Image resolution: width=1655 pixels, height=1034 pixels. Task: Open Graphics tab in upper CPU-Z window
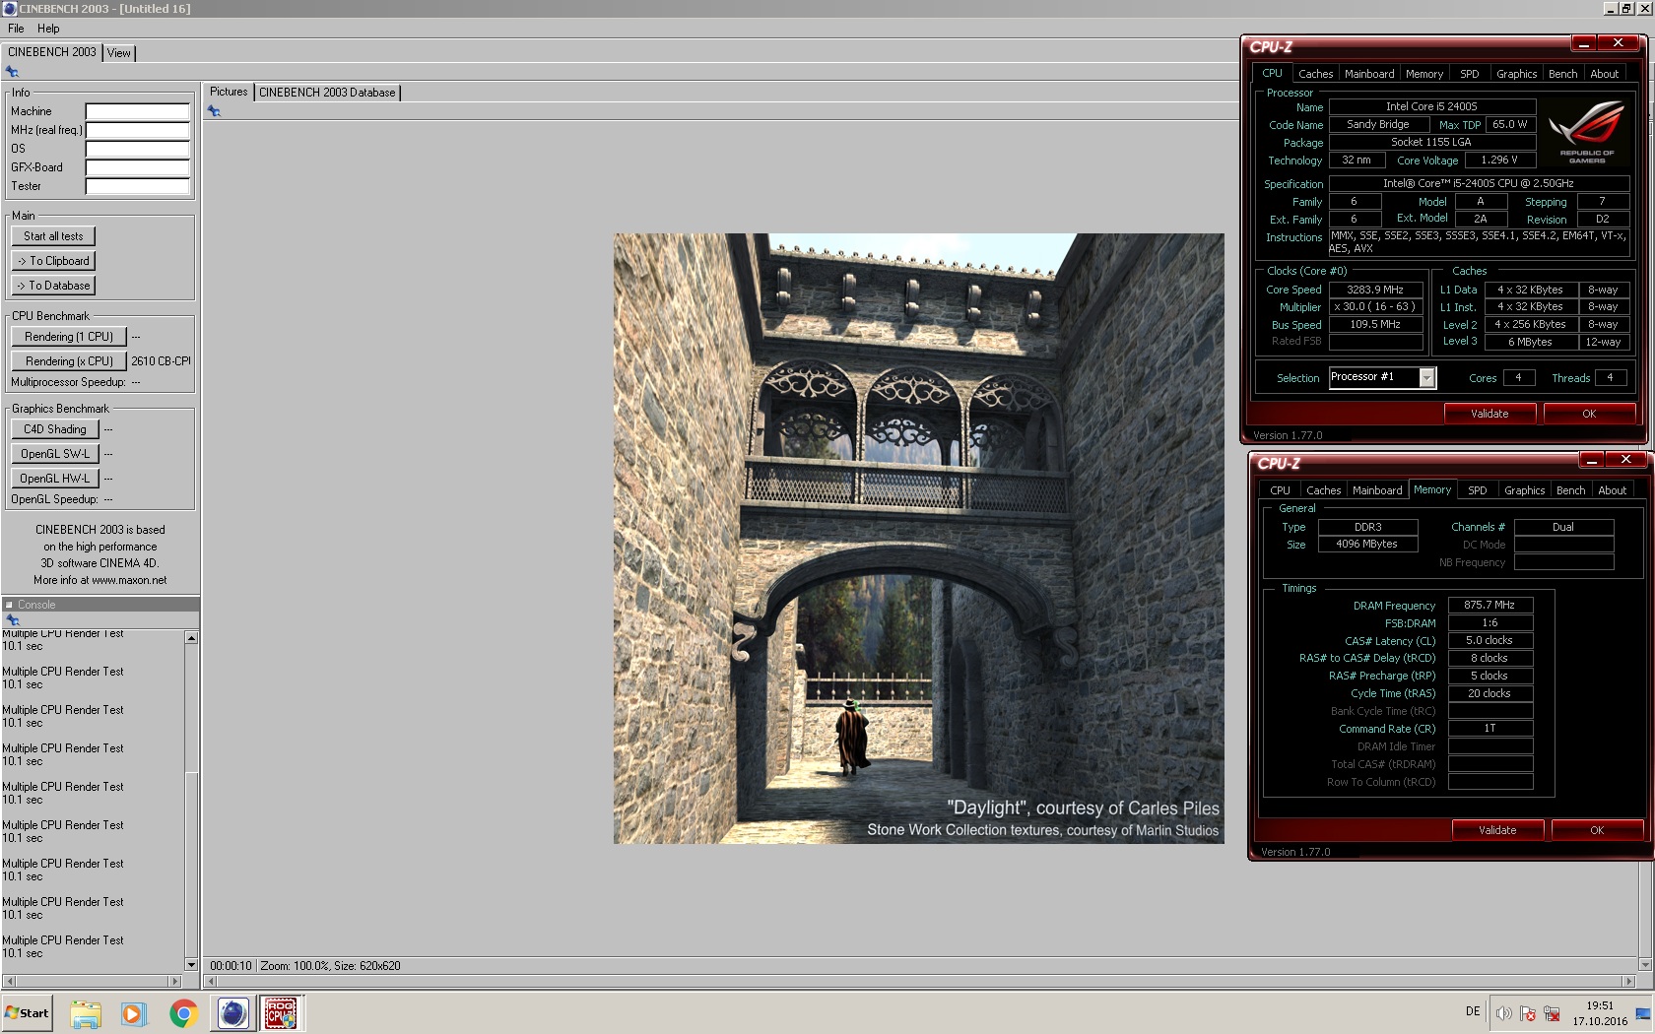pyautogui.click(x=1516, y=74)
